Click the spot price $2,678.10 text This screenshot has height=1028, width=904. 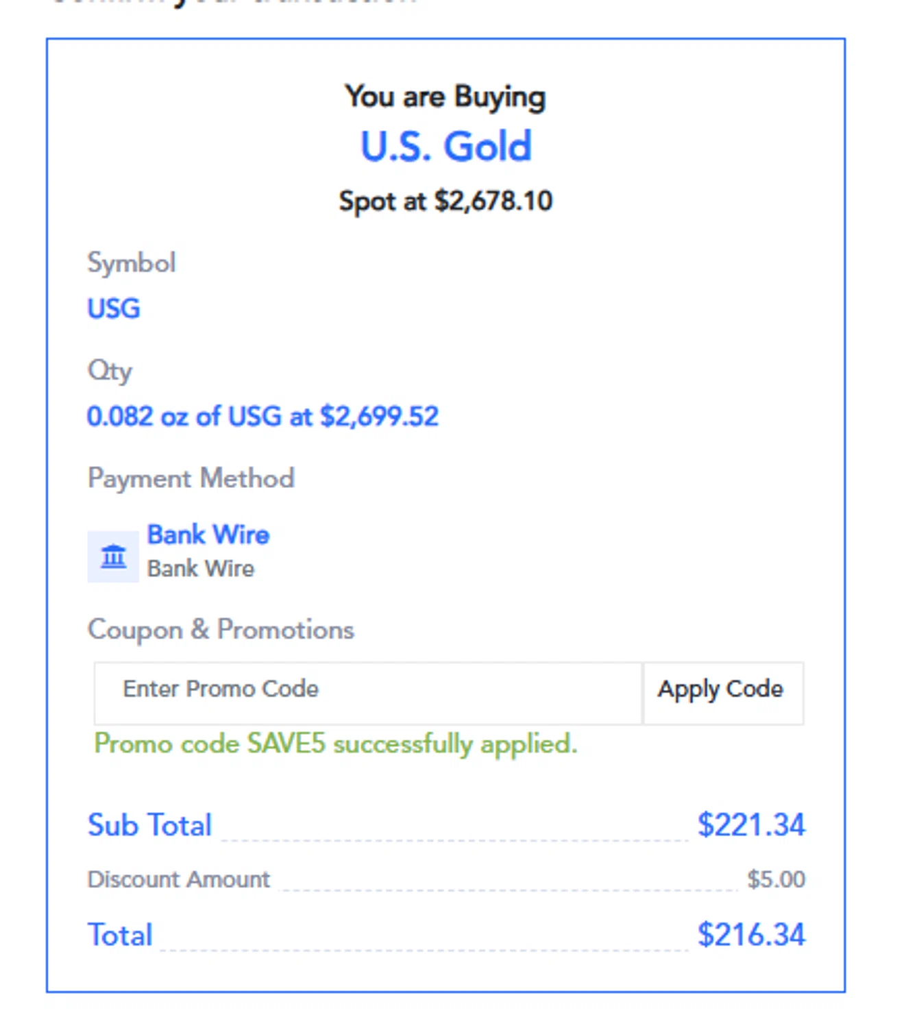[x=445, y=201]
